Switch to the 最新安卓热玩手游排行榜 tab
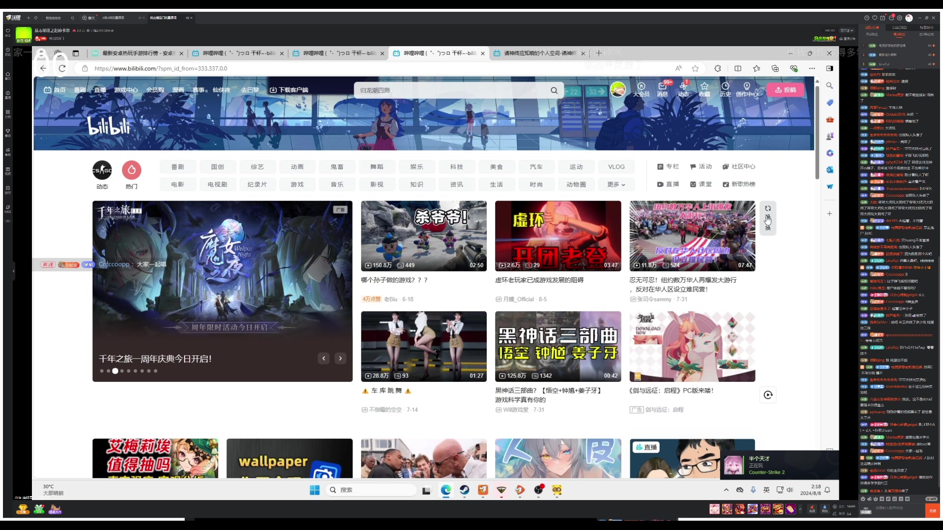Viewport: 943px width, 530px height. click(138, 53)
